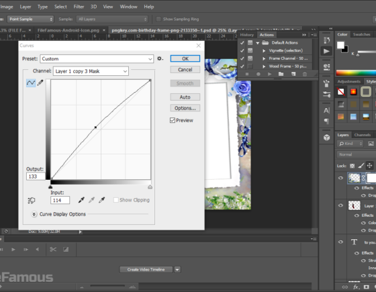Viewport: 376px width, 292px height.
Task: Hide the text layer 'to you' eye
Action: click(x=340, y=242)
